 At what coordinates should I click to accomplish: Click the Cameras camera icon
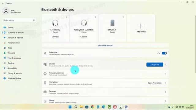[x=45, y=92]
